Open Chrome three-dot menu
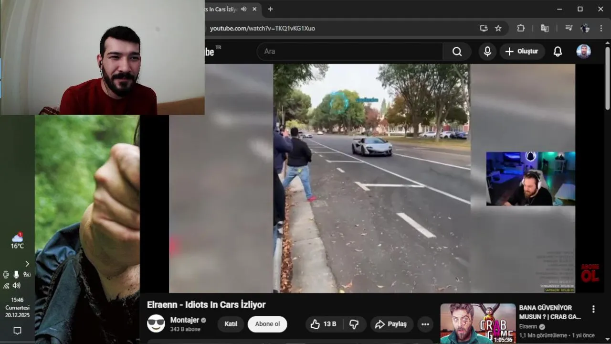 pyautogui.click(x=601, y=28)
